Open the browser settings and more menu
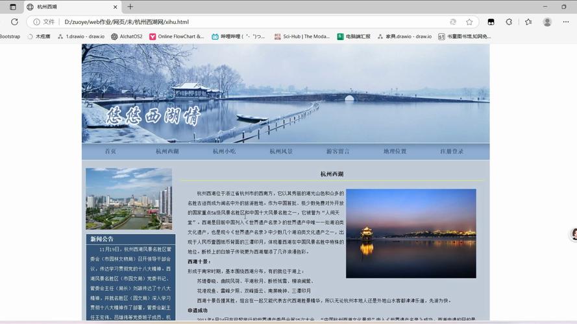The height and width of the screenshot is (324, 577). coord(565,22)
